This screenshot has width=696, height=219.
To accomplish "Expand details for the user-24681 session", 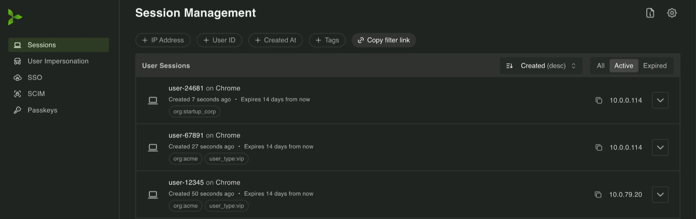I will tap(660, 100).
